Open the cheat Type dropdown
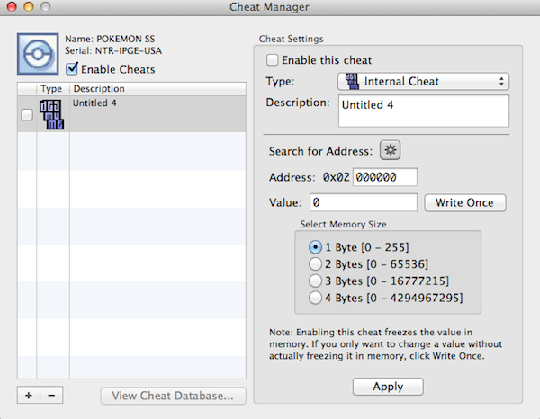Image resolution: width=540 pixels, height=419 pixels. tap(423, 82)
